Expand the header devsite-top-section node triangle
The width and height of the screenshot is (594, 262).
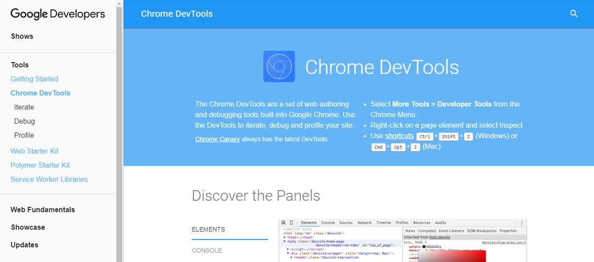pos(291,257)
